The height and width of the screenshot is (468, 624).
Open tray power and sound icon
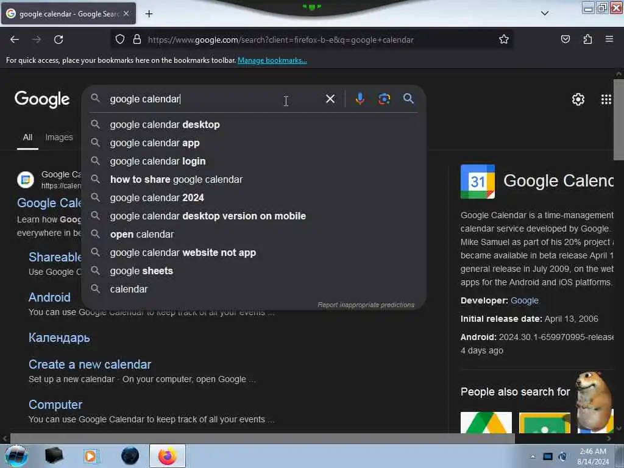coord(562,456)
